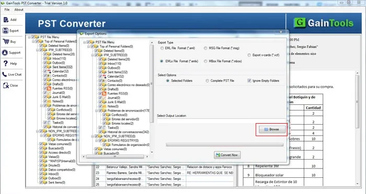366x194 pixels.
Task: Start Live Chat phone icon
Action: coord(5,75)
